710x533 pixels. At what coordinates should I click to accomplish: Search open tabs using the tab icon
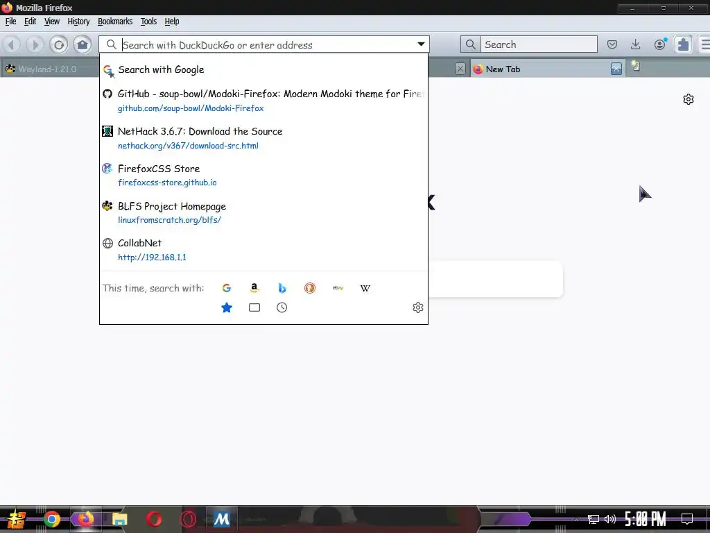254,307
